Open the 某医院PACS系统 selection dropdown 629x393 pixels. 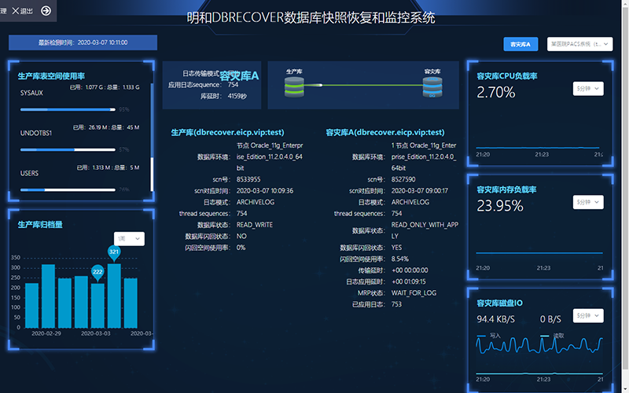click(x=579, y=44)
